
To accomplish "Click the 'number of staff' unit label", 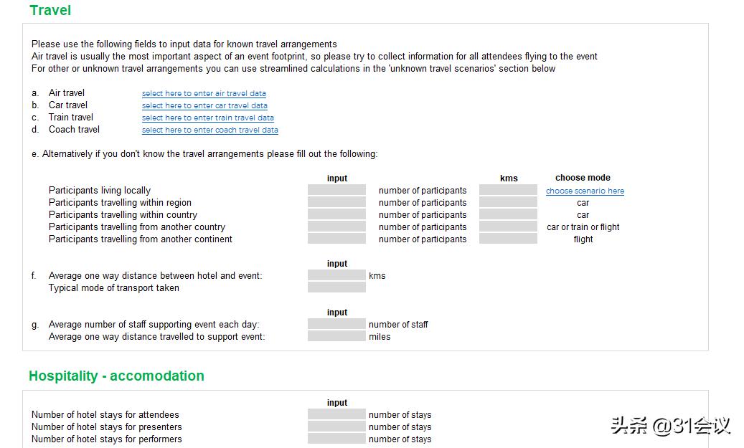I will pos(398,324).
